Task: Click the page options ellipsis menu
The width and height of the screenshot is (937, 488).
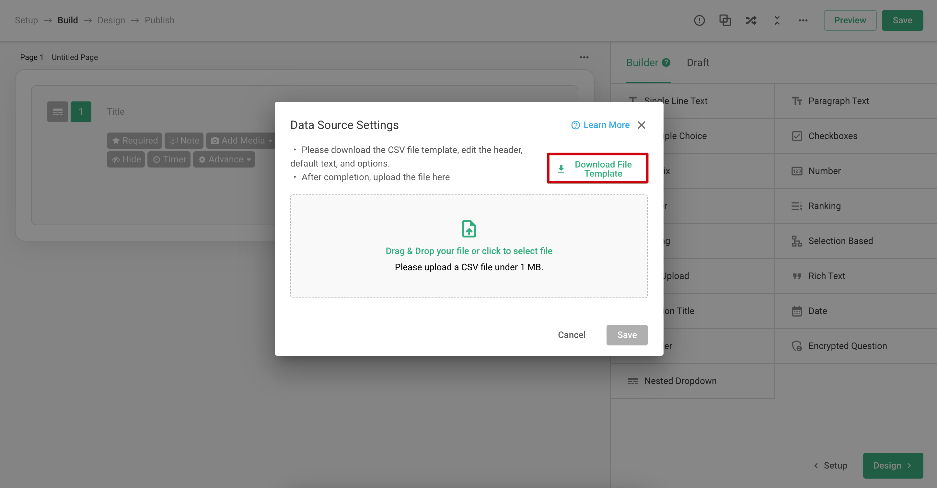Action: pyautogui.click(x=584, y=57)
